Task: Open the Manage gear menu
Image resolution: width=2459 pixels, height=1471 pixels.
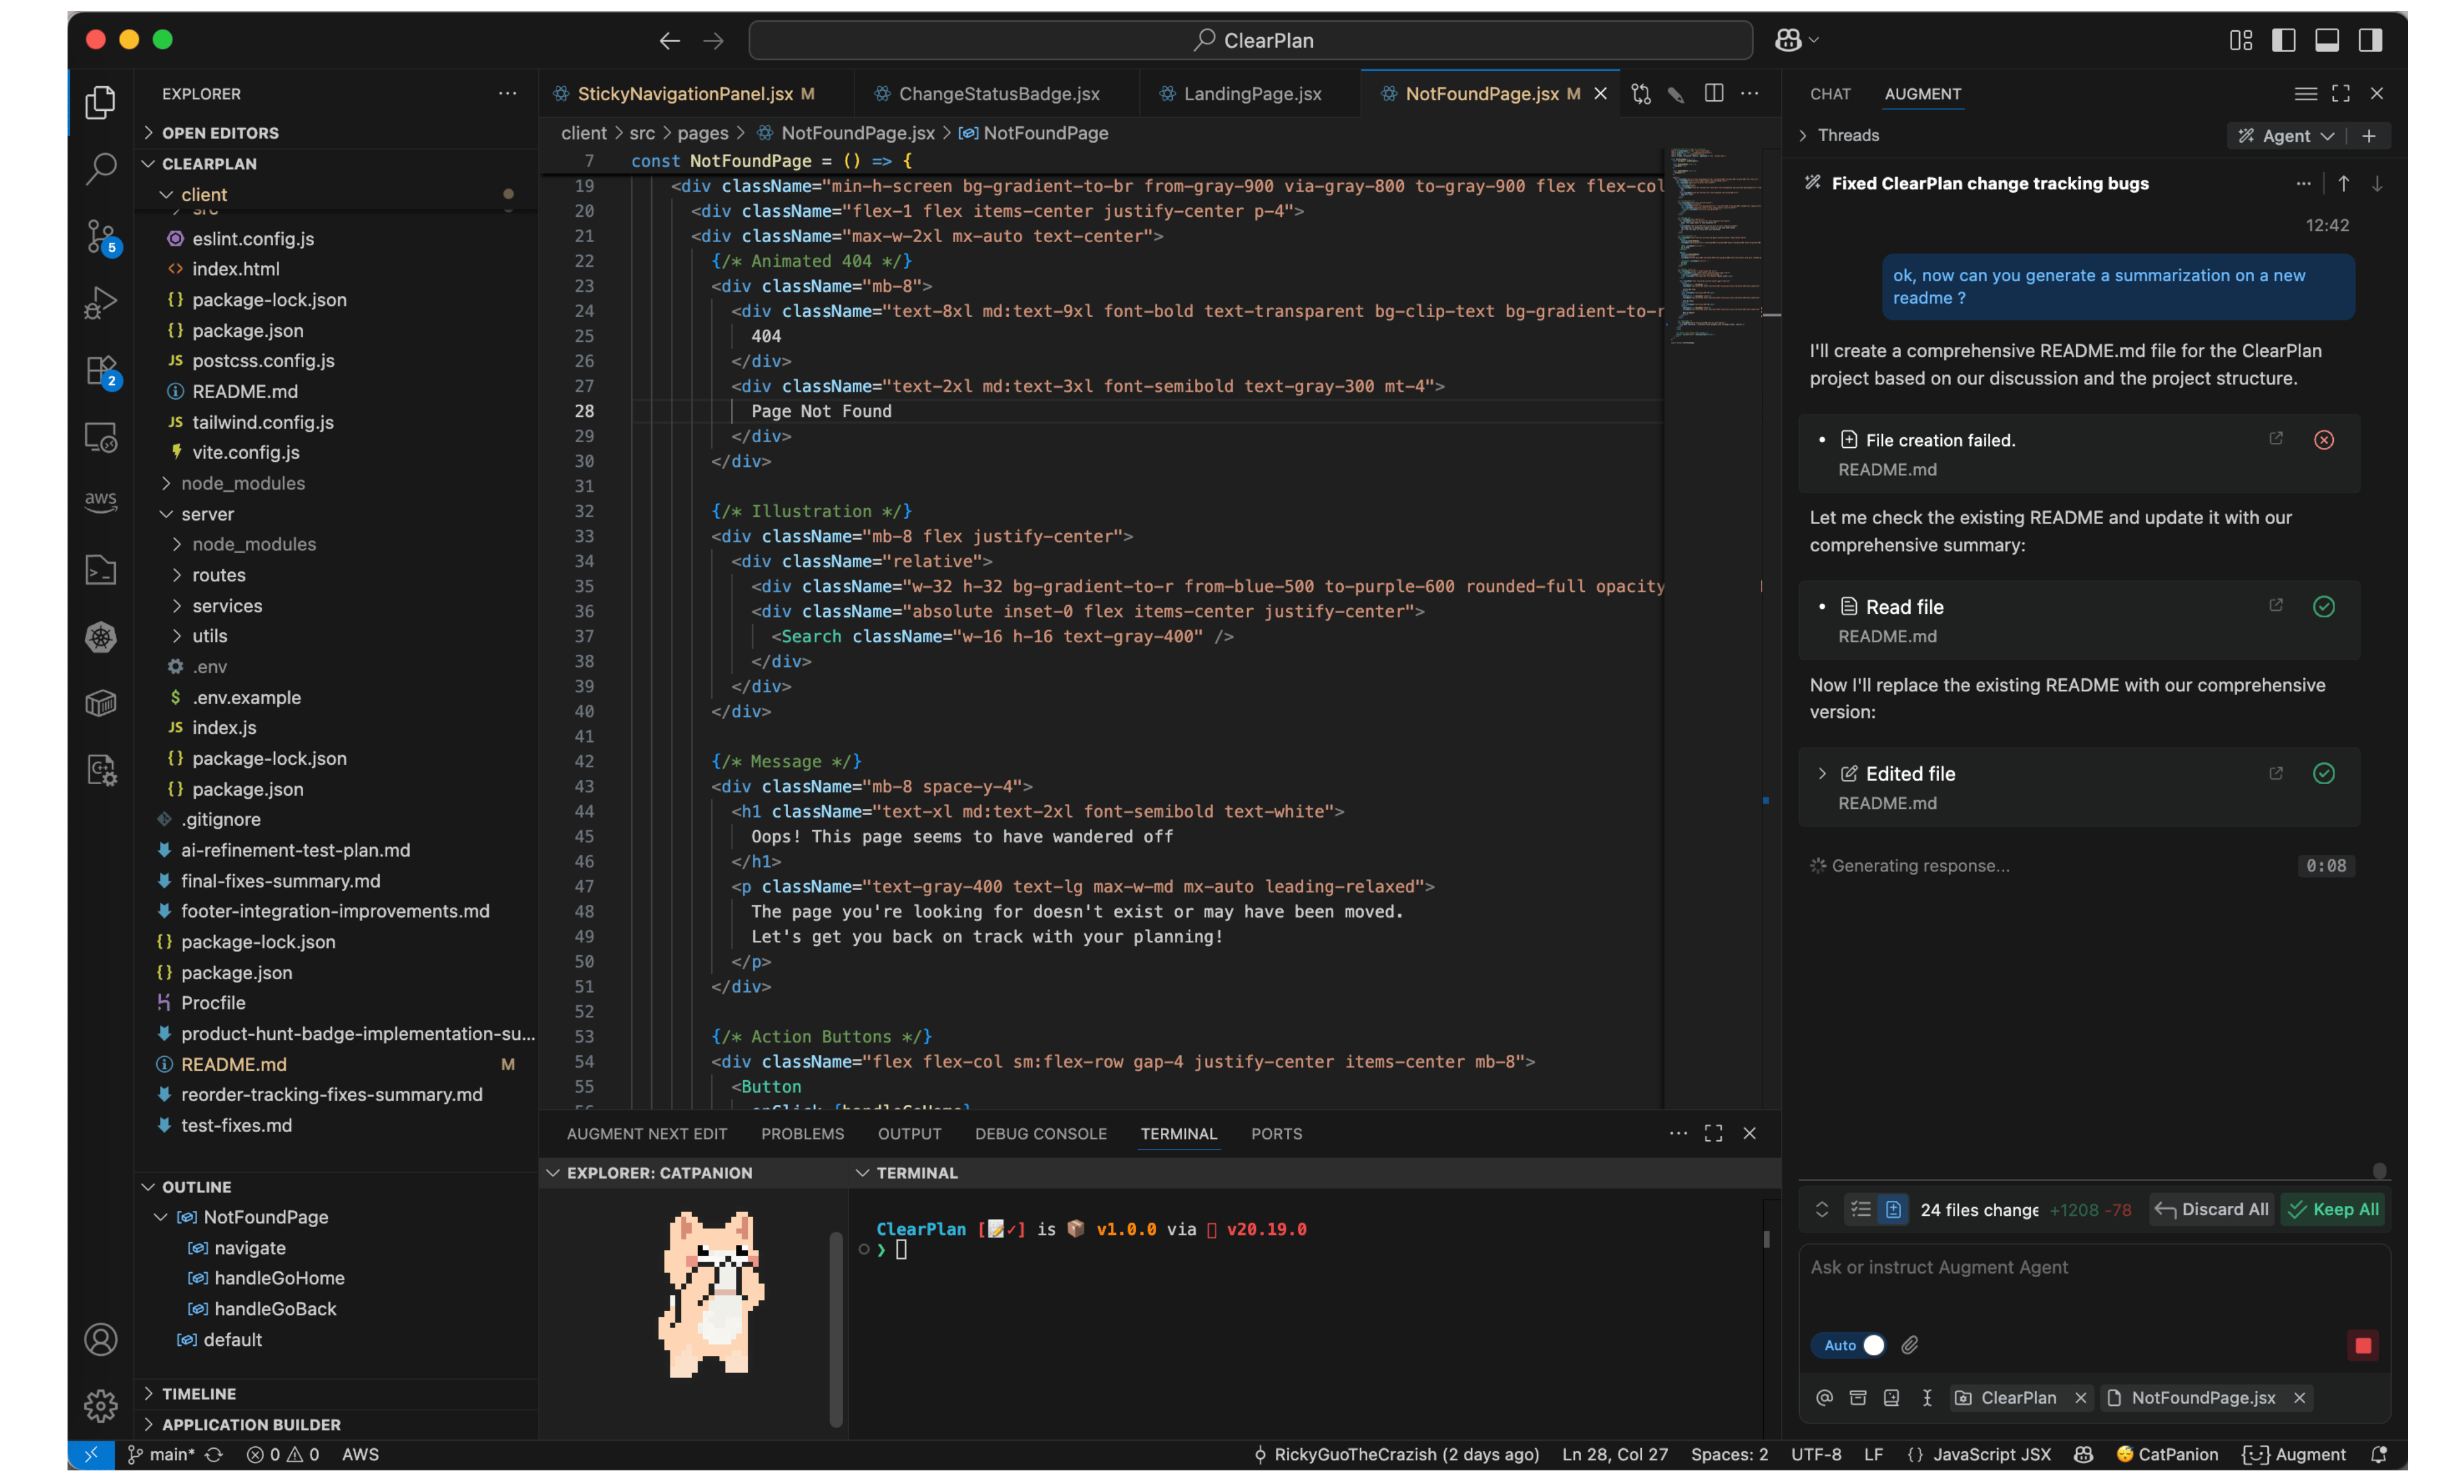Action: pos(100,1405)
